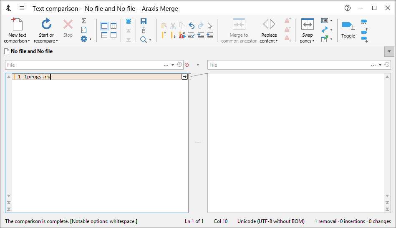Open right file history dropdown arrow

(x=380, y=65)
